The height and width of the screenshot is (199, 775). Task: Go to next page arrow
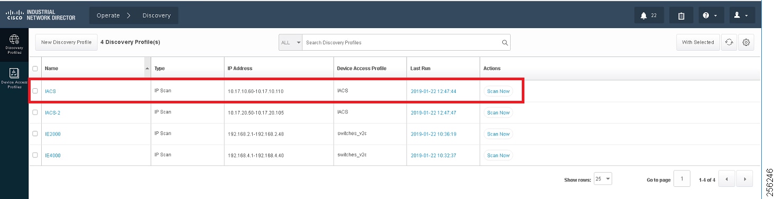coord(745,179)
